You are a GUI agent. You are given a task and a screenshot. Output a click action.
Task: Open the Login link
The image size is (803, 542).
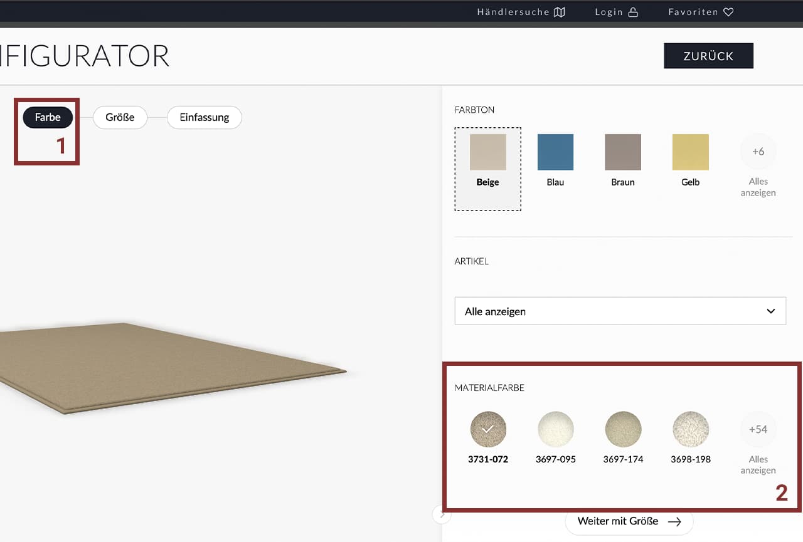coord(617,12)
